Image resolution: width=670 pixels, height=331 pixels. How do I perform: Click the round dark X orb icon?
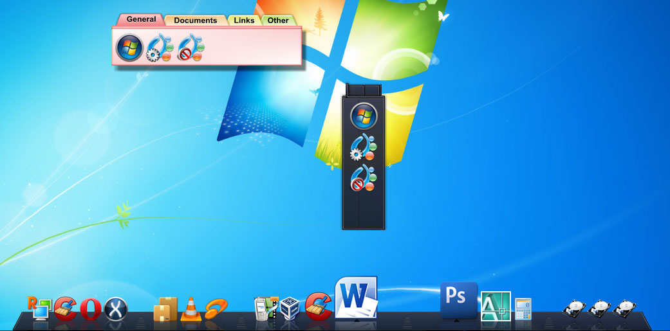pos(116,309)
